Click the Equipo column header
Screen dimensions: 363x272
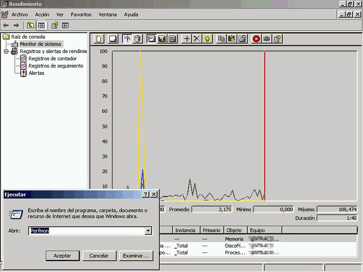tap(265, 230)
